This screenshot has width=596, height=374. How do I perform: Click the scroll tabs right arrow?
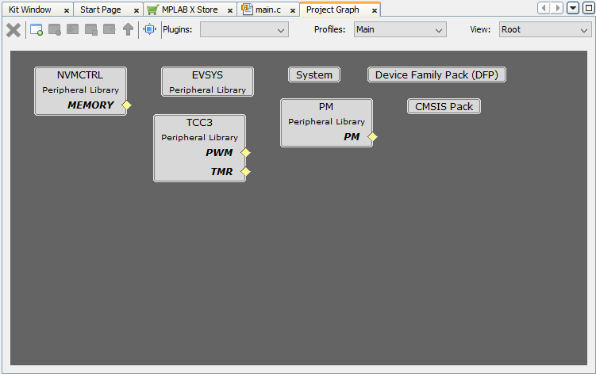[x=557, y=8]
